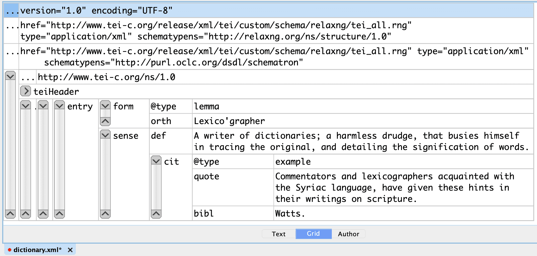Screen dimensions: 537x256
Task: Collapse the entry element with its top arrow
Action: point(60,106)
